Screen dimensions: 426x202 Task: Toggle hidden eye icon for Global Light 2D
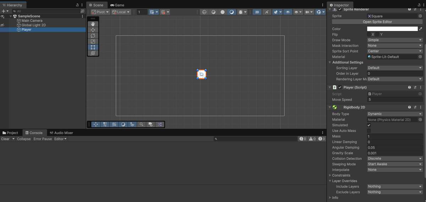click(2, 25)
